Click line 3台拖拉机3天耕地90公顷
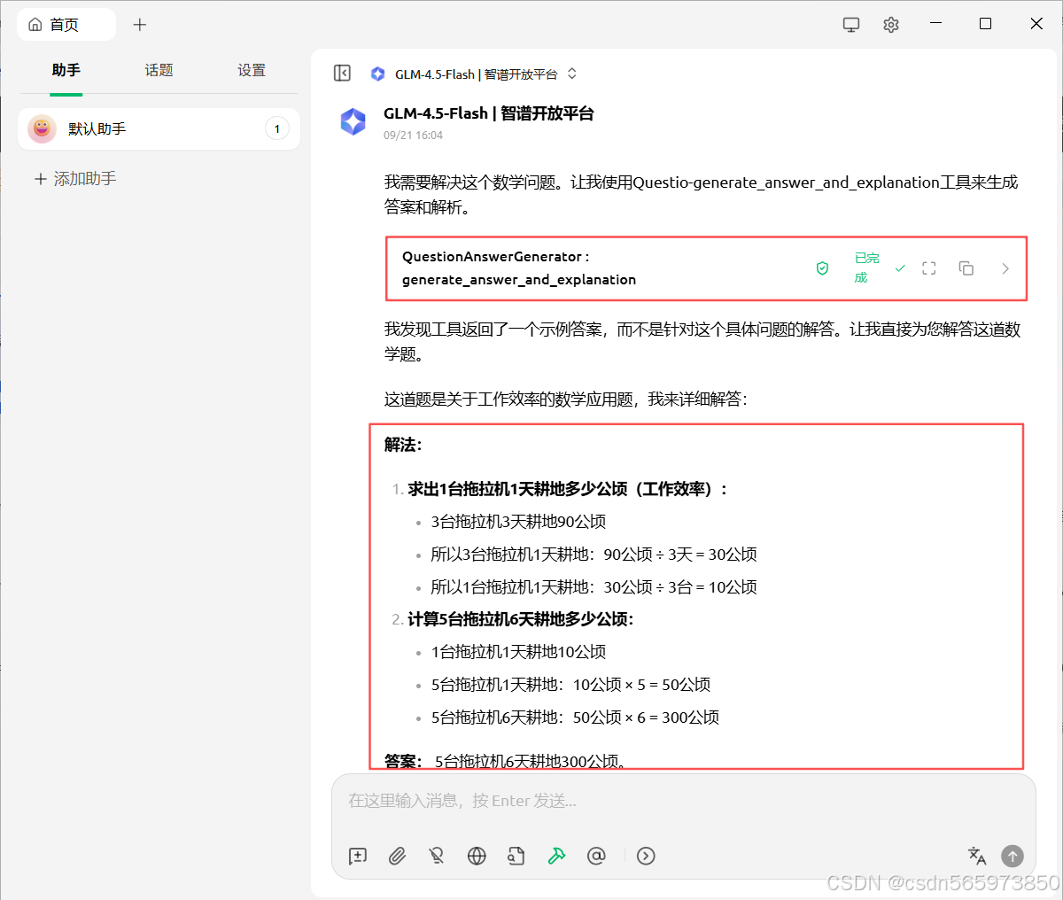Viewport: 1063px width, 900px height. tap(519, 522)
